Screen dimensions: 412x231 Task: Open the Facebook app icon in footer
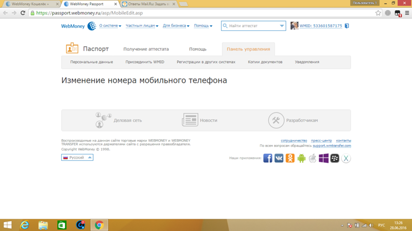(268, 158)
